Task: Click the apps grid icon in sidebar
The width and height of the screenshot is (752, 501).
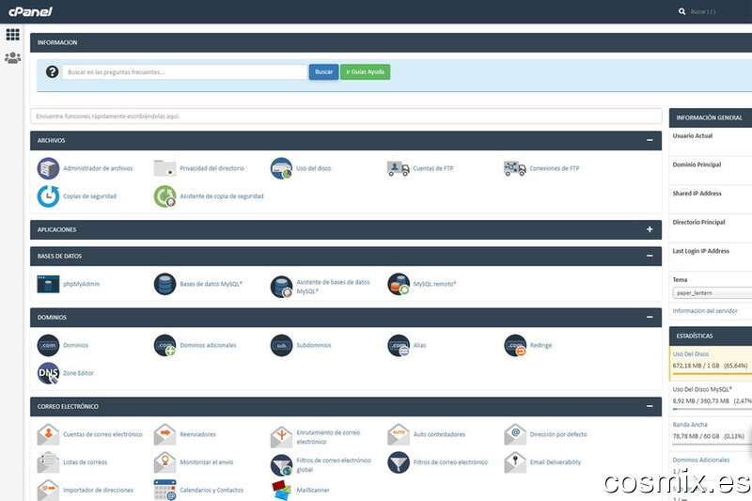Action: pos(13,35)
